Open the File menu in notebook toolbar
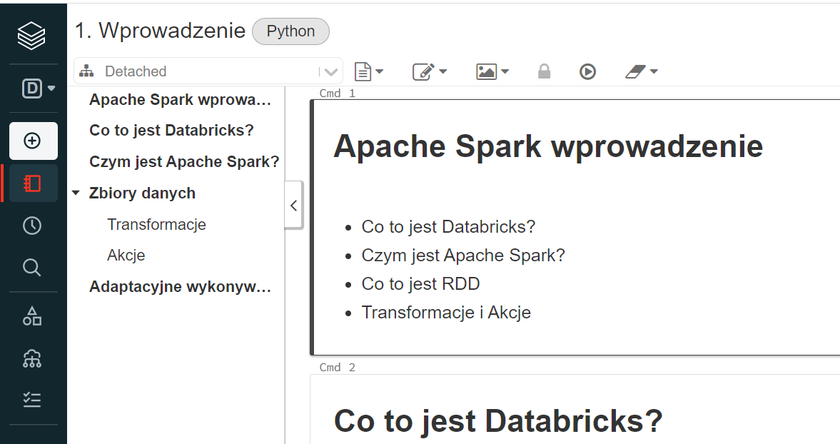Screen dimensions: 840x444 pos(369,71)
